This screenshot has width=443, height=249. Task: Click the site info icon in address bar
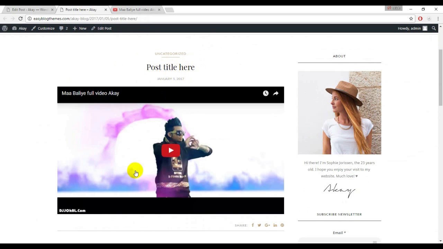(30, 19)
